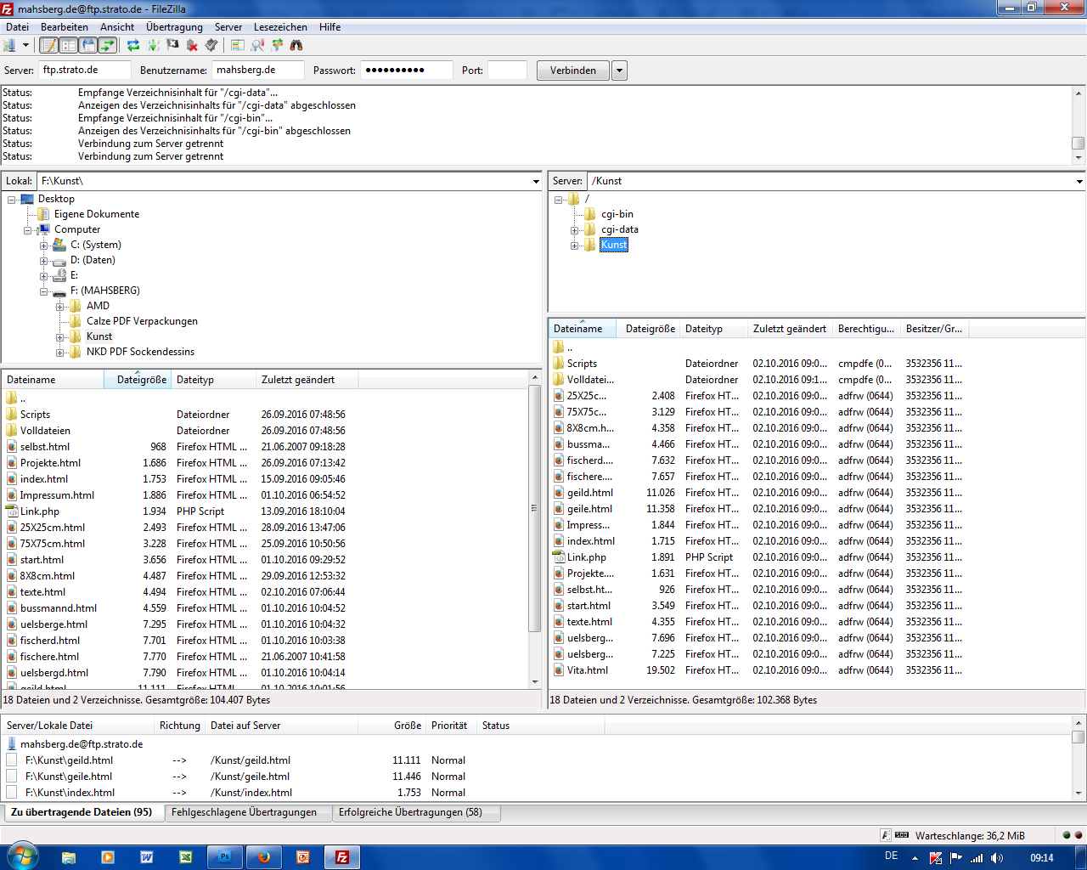1087x870 pixels.
Task: Click the message log scrollbar thumb
Action: point(1079,144)
